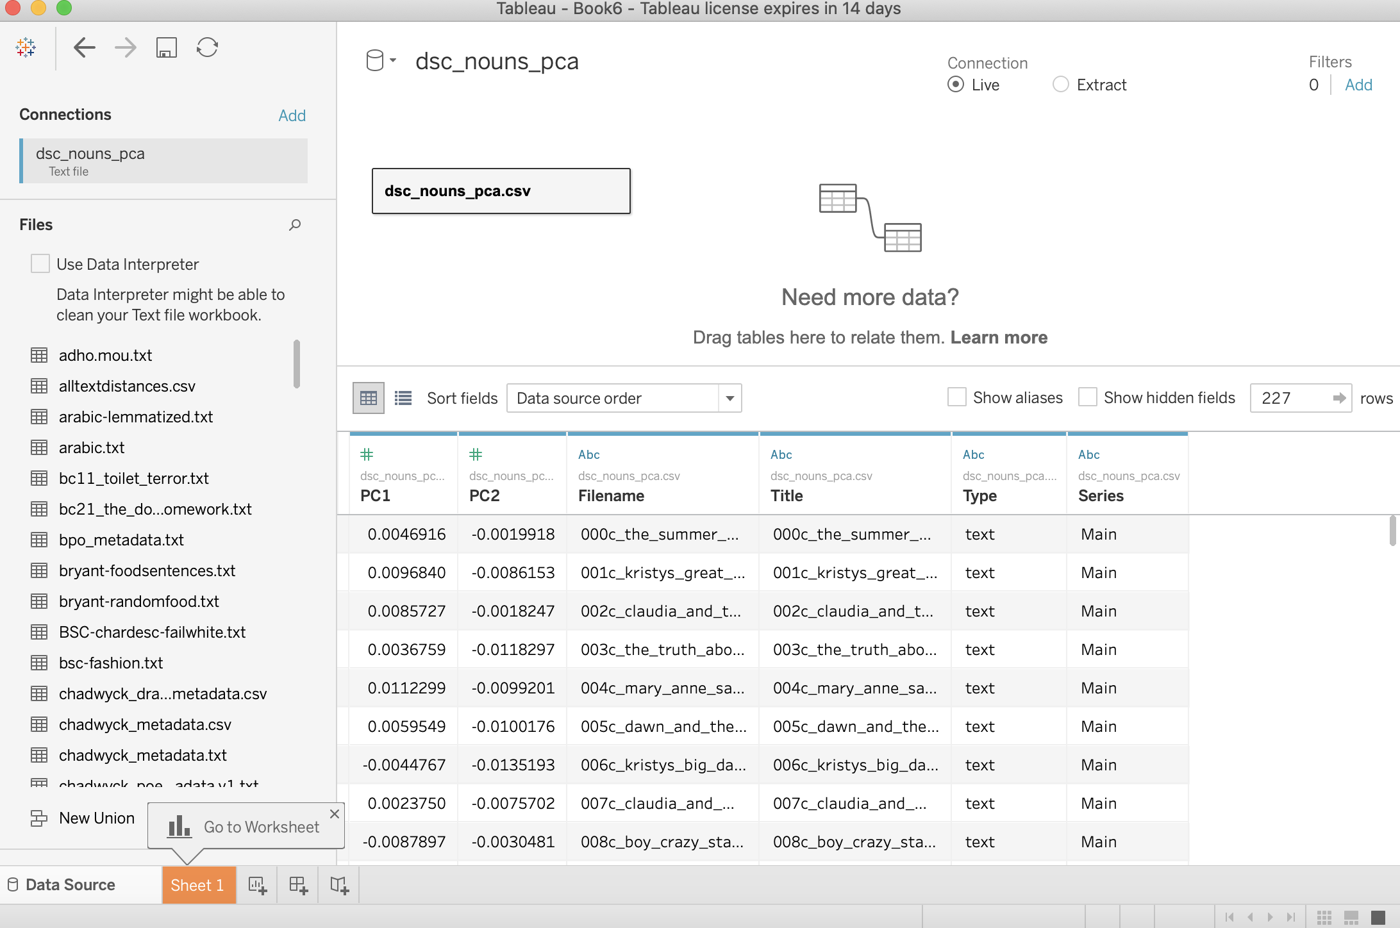Open the data source menu next to dsc_nouns_pca
The height and width of the screenshot is (928, 1400).
pyautogui.click(x=394, y=61)
